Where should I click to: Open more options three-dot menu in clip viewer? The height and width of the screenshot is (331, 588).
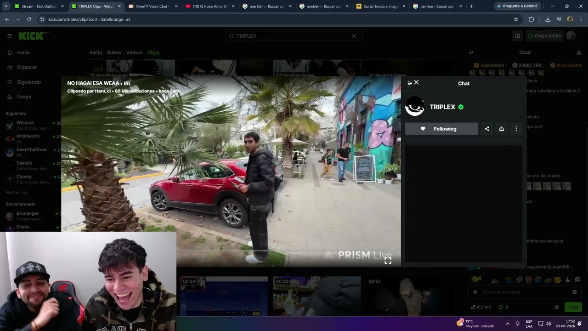516,129
